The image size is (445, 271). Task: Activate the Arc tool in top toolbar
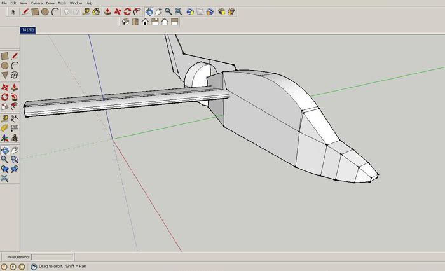55,12
